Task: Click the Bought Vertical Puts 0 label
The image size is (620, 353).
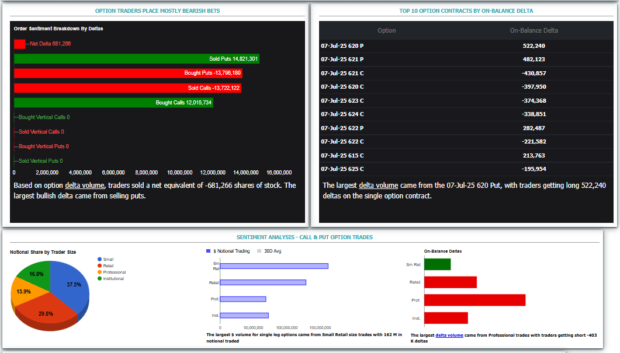Action: point(43,146)
